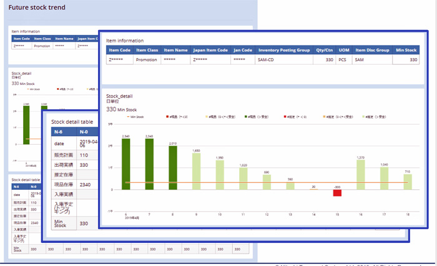Viewport: 437px width, 266px height.
Task: Click the Qty/Ctn column header
Action: [x=324, y=50]
